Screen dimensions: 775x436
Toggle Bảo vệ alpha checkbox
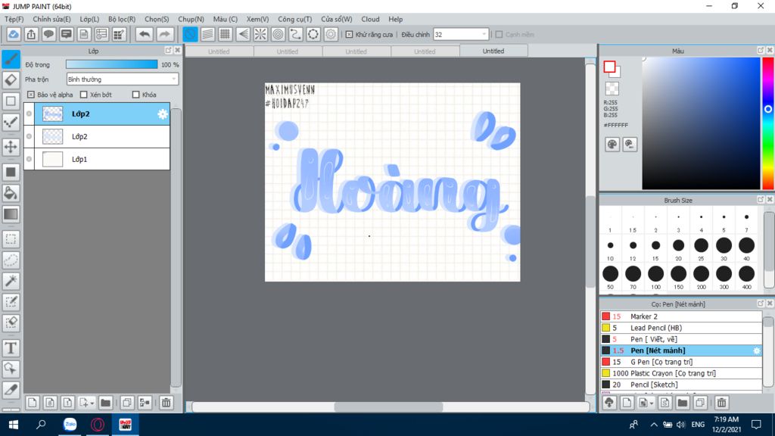click(x=30, y=95)
